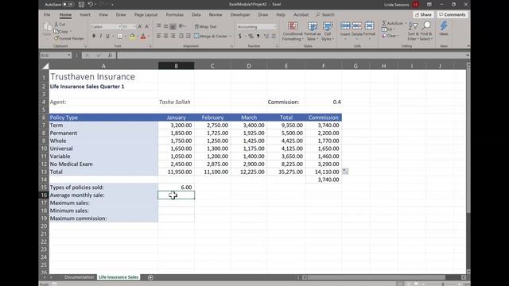Toggle Wrap Text
This screenshot has height=286, width=509.
pos(205,26)
